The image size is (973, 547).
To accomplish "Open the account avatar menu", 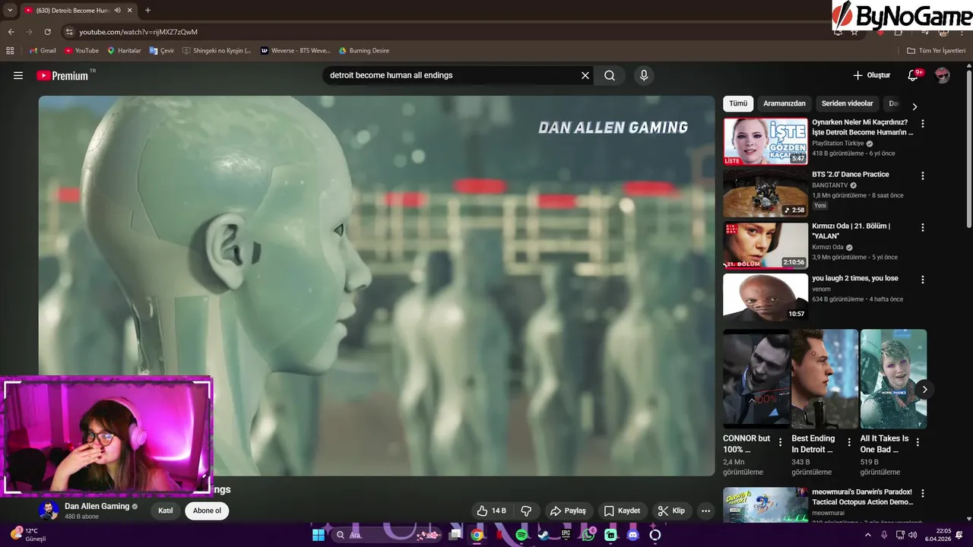I will pos(943,75).
